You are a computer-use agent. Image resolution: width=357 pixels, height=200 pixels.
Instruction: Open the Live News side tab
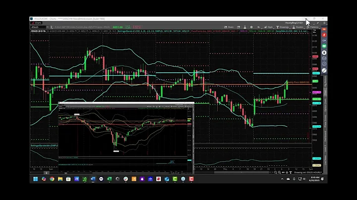[325, 160]
